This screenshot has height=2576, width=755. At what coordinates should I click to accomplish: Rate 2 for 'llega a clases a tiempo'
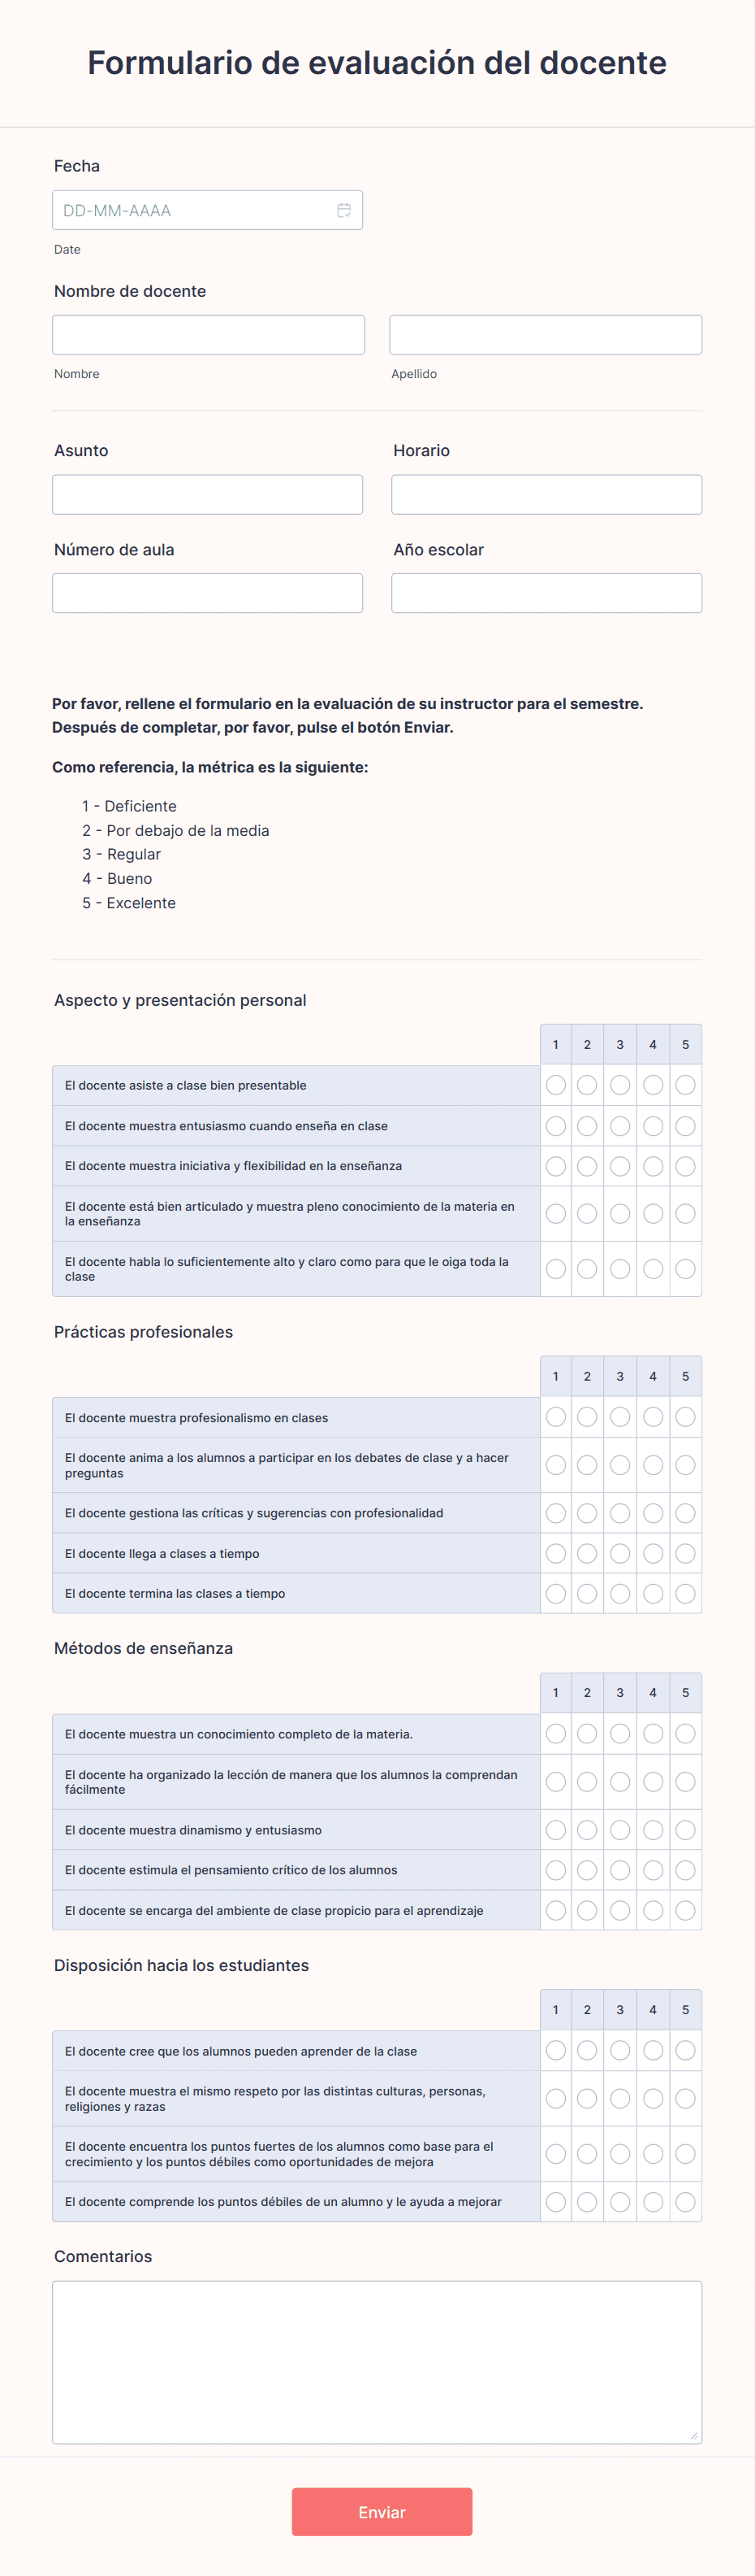[x=587, y=1553]
